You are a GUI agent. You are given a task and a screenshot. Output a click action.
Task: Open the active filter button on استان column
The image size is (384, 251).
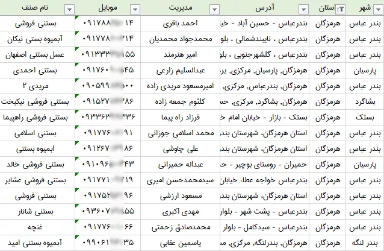341,9
